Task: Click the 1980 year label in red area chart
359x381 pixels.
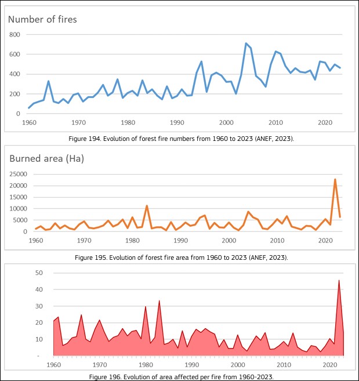Action: pyautogui.click(x=145, y=365)
